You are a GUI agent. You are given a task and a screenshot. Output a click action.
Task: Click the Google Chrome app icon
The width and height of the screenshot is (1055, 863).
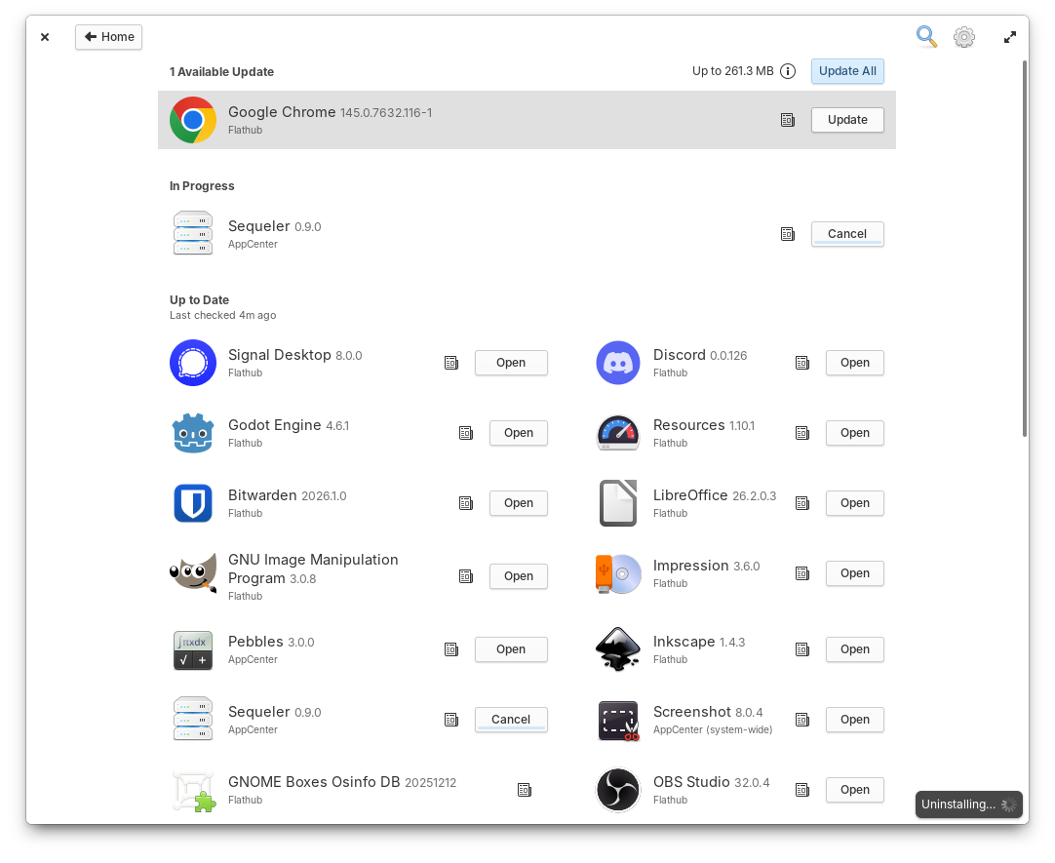tap(193, 119)
